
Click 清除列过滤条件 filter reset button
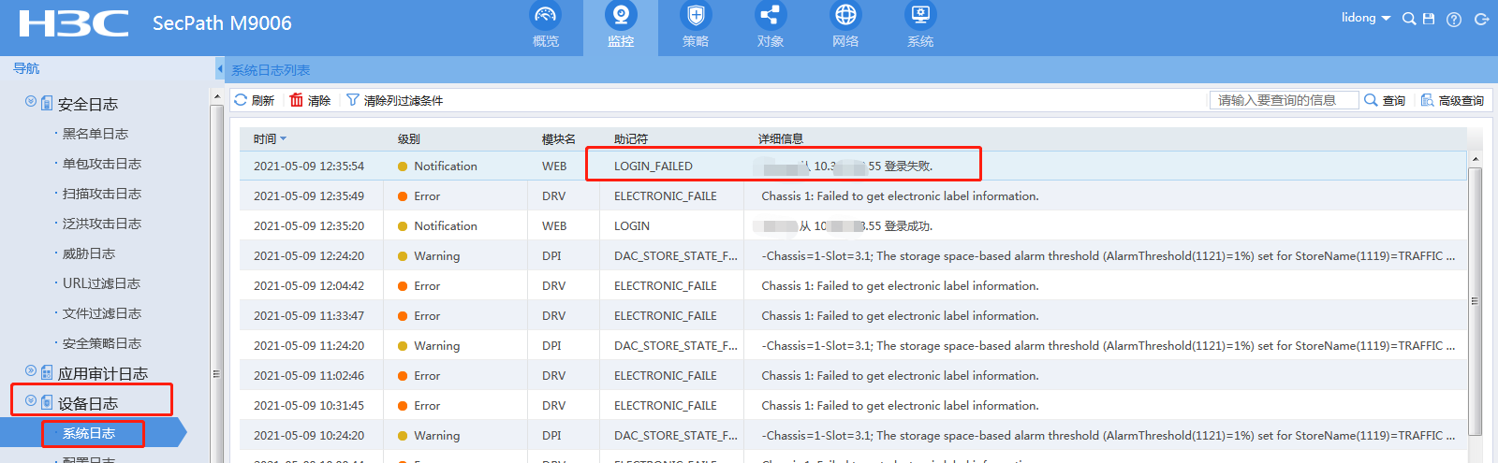tap(394, 100)
